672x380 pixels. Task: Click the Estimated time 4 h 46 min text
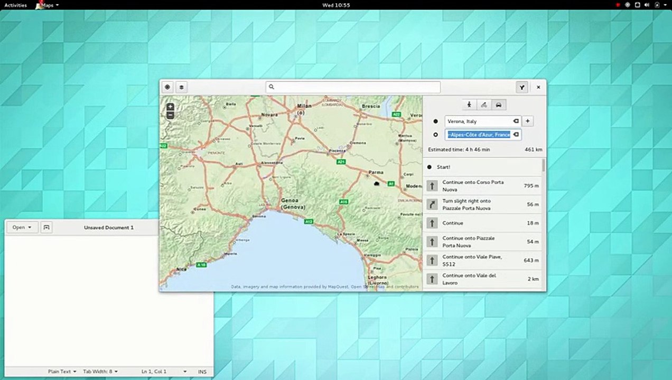point(459,150)
